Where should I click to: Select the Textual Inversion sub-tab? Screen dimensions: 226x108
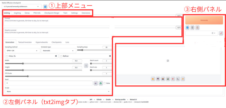click(x=25, y=42)
